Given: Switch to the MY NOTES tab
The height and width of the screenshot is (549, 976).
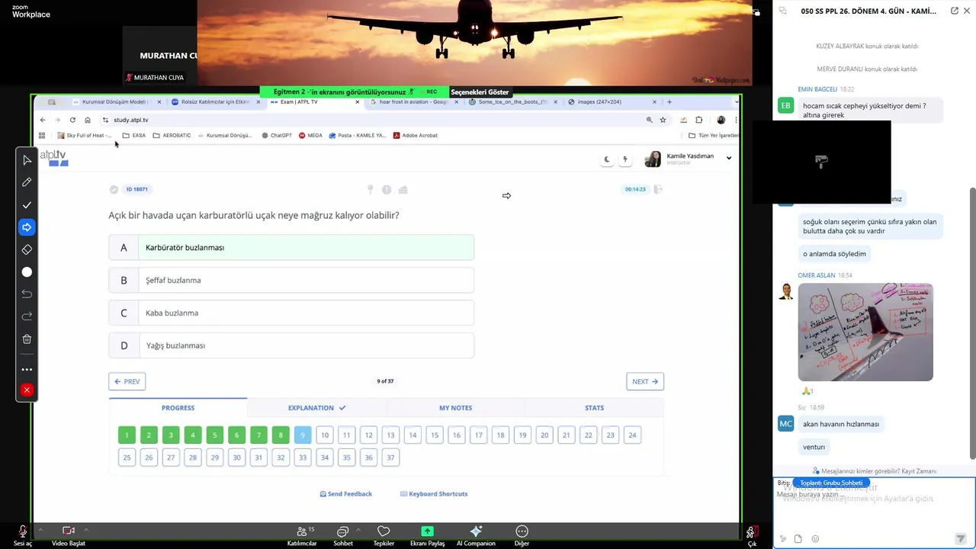Looking at the screenshot, I should pos(455,408).
